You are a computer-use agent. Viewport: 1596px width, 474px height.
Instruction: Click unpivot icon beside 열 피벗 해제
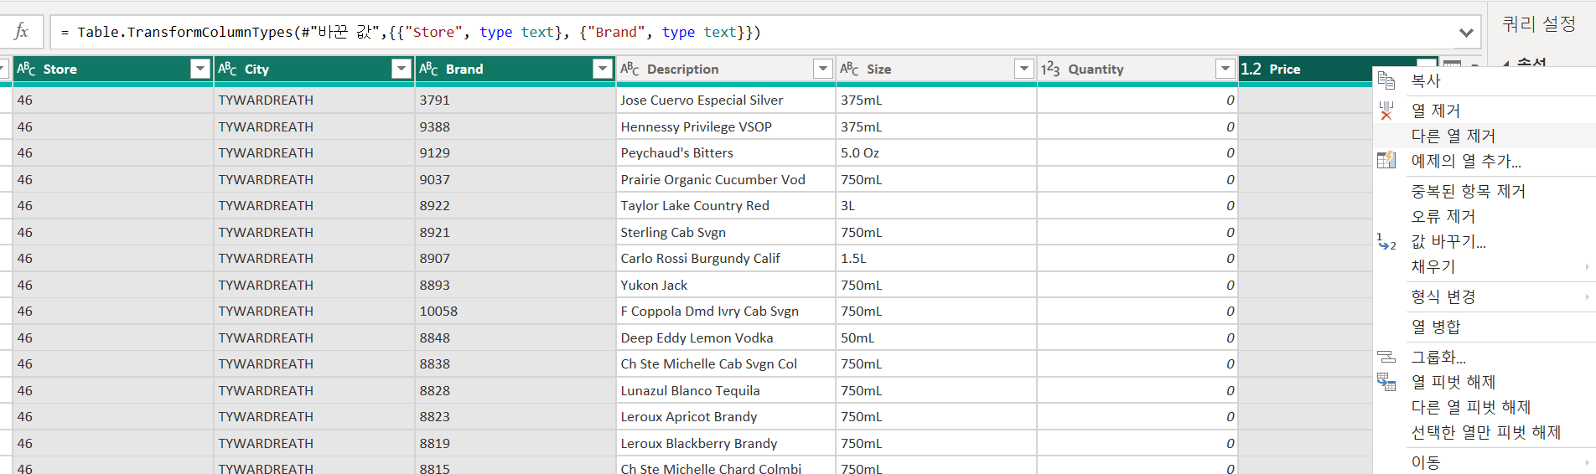click(x=1386, y=382)
